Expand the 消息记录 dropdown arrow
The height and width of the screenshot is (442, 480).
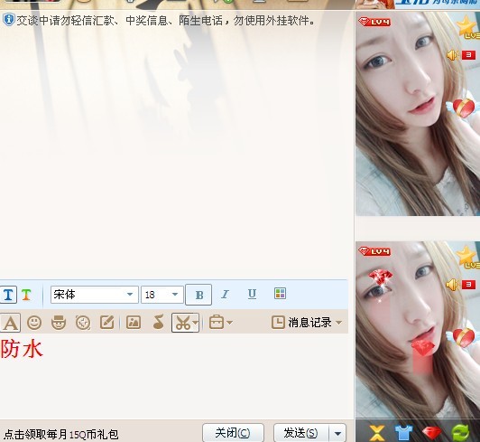click(x=339, y=323)
